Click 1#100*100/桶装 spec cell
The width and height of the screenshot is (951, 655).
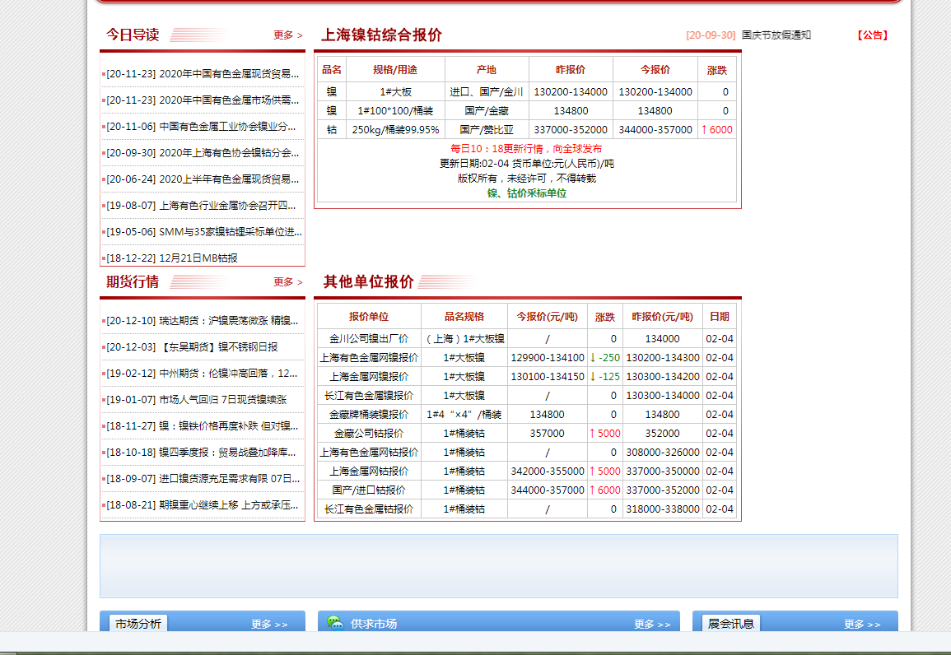(395, 111)
